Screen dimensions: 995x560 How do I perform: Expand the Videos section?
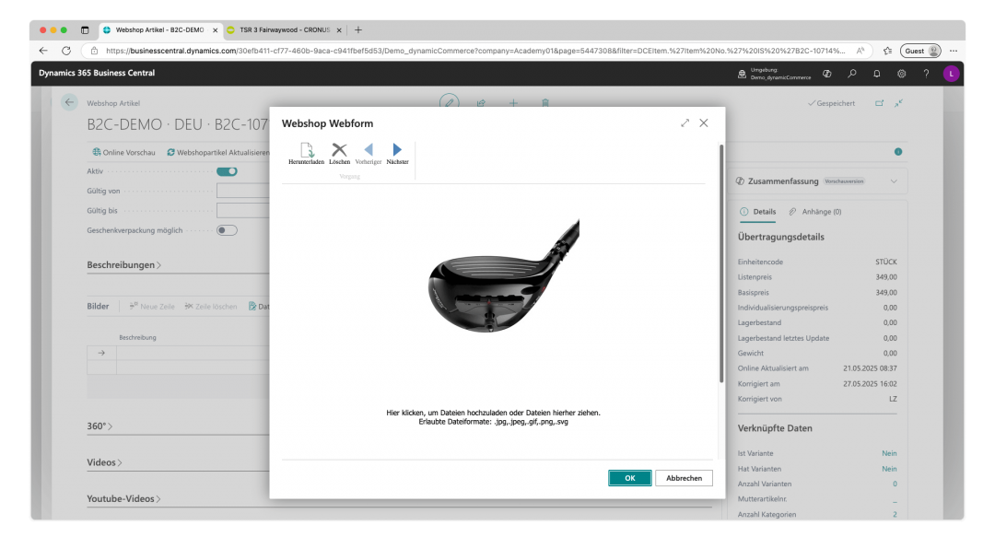point(104,462)
